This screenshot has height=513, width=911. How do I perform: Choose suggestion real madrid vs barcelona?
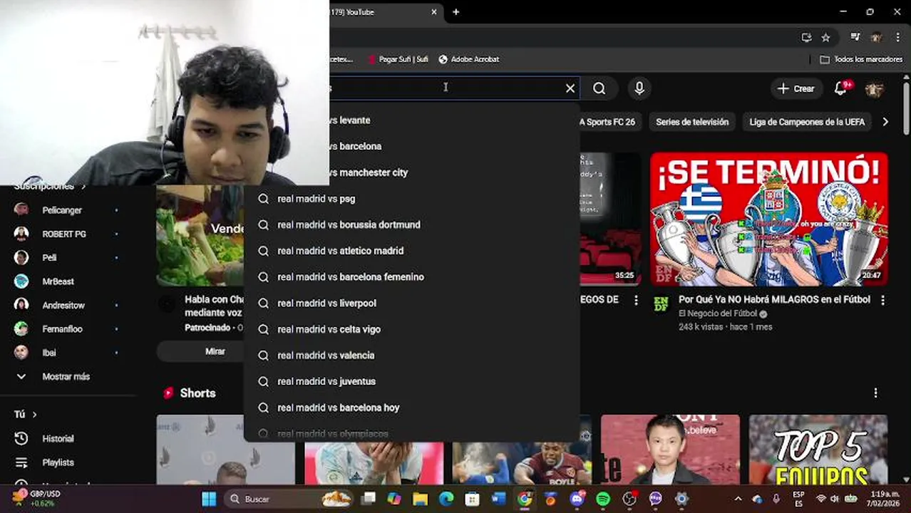click(x=412, y=146)
